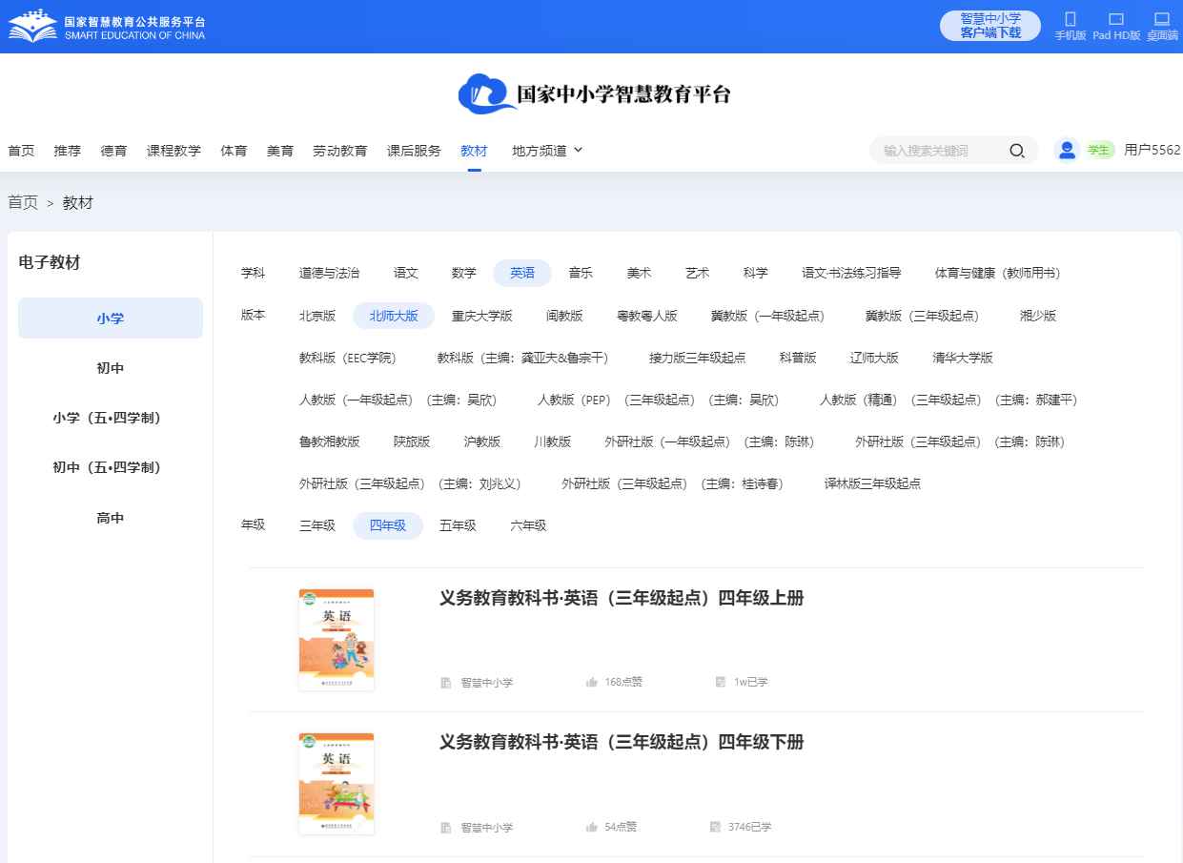Click the 国家中小学智慧教育平台 cloud logo

(x=594, y=94)
